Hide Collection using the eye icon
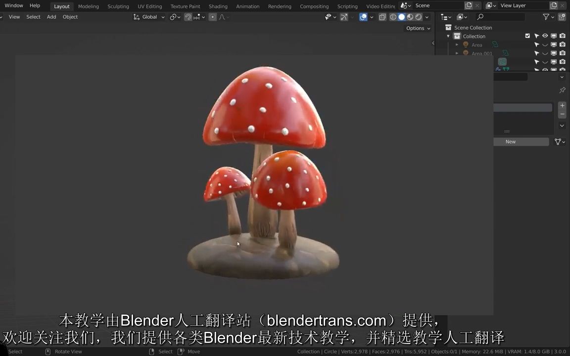The height and width of the screenshot is (356, 570). (545, 36)
